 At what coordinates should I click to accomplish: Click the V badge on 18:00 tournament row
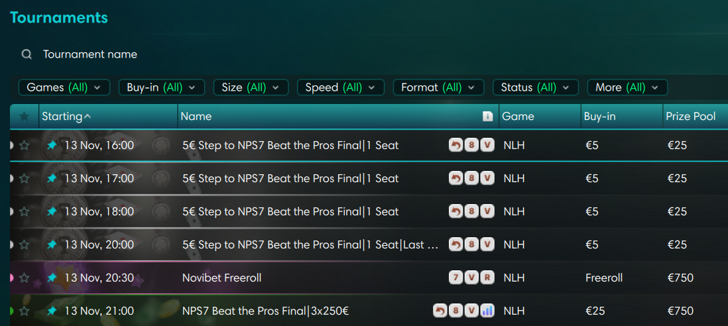(487, 211)
